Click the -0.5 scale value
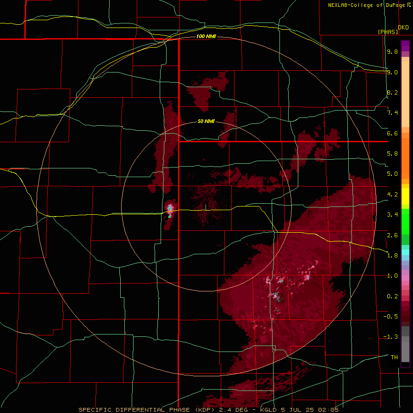The height and width of the screenshot is (413, 413). (x=391, y=317)
